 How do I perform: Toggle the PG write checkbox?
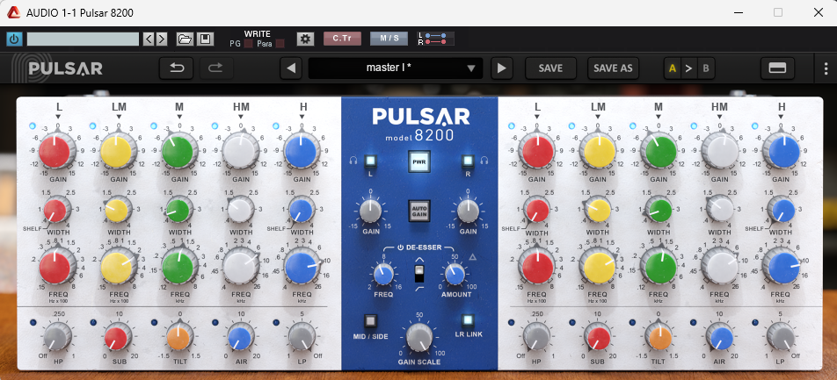248,44
